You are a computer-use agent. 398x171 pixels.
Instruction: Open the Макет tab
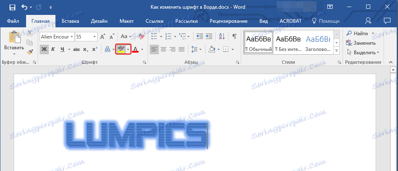(127, 21)
